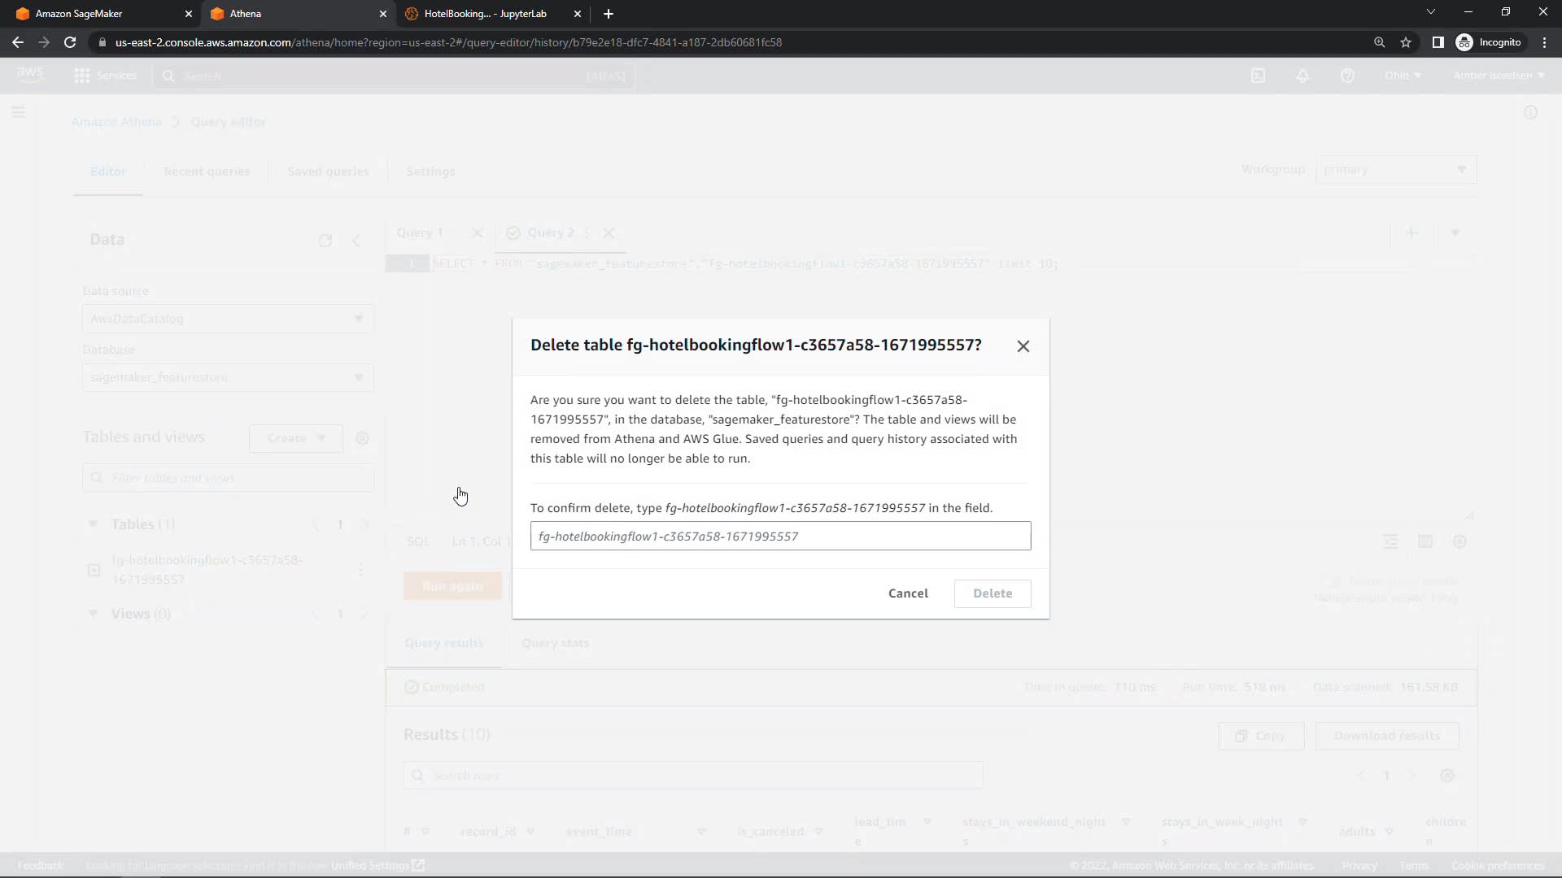Switch to the Recent queries tab
The image size is (1562, 878).
pos(207,172)
